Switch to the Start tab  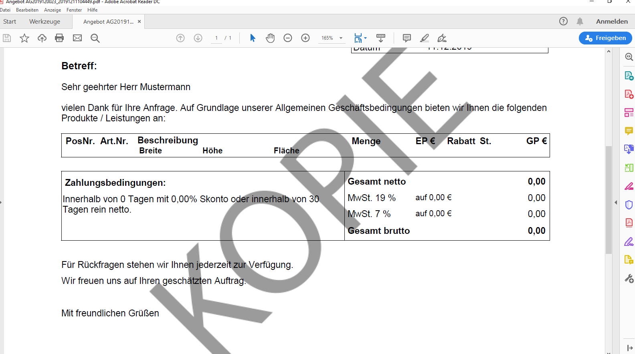10,22
